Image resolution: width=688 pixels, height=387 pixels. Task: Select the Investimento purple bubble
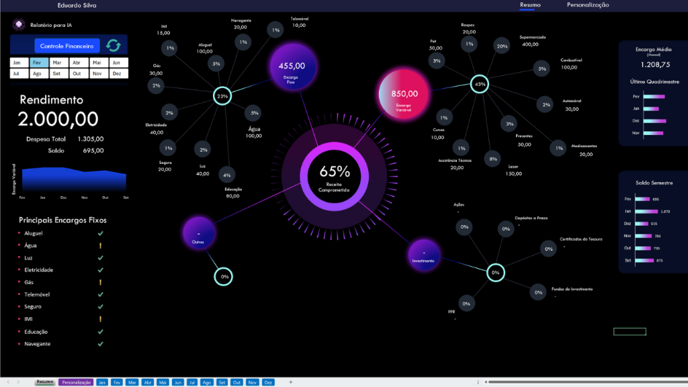425,255
